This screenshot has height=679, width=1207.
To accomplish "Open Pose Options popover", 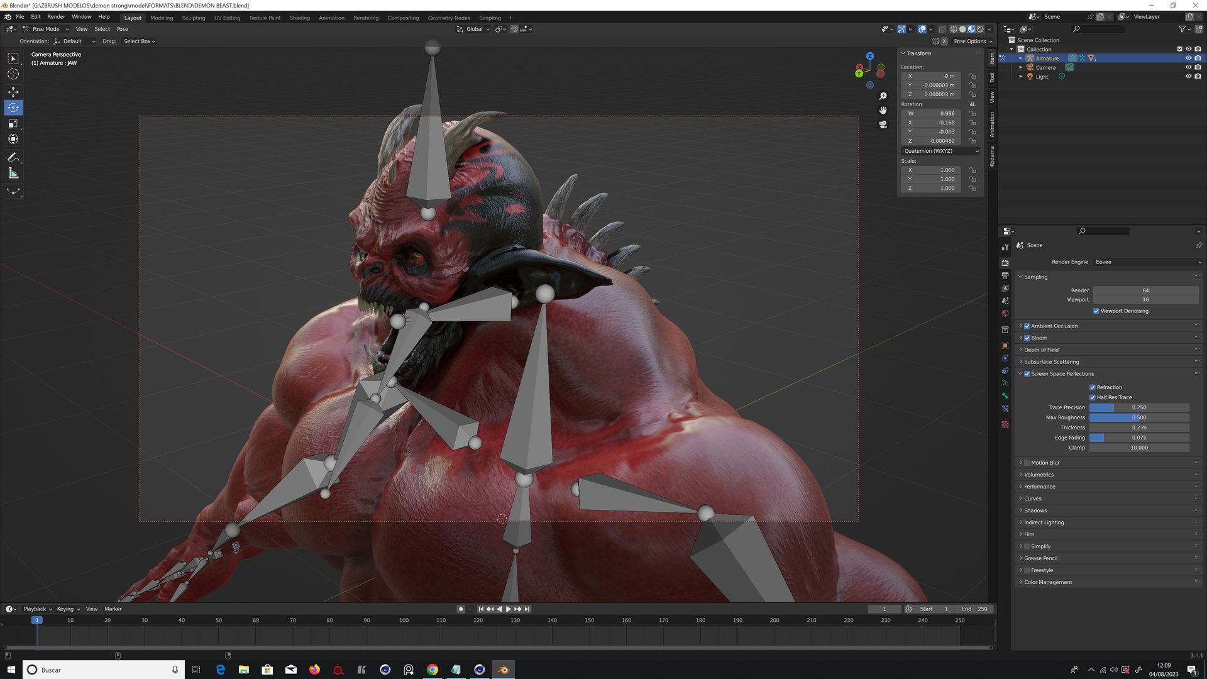I will click(973, 41).
